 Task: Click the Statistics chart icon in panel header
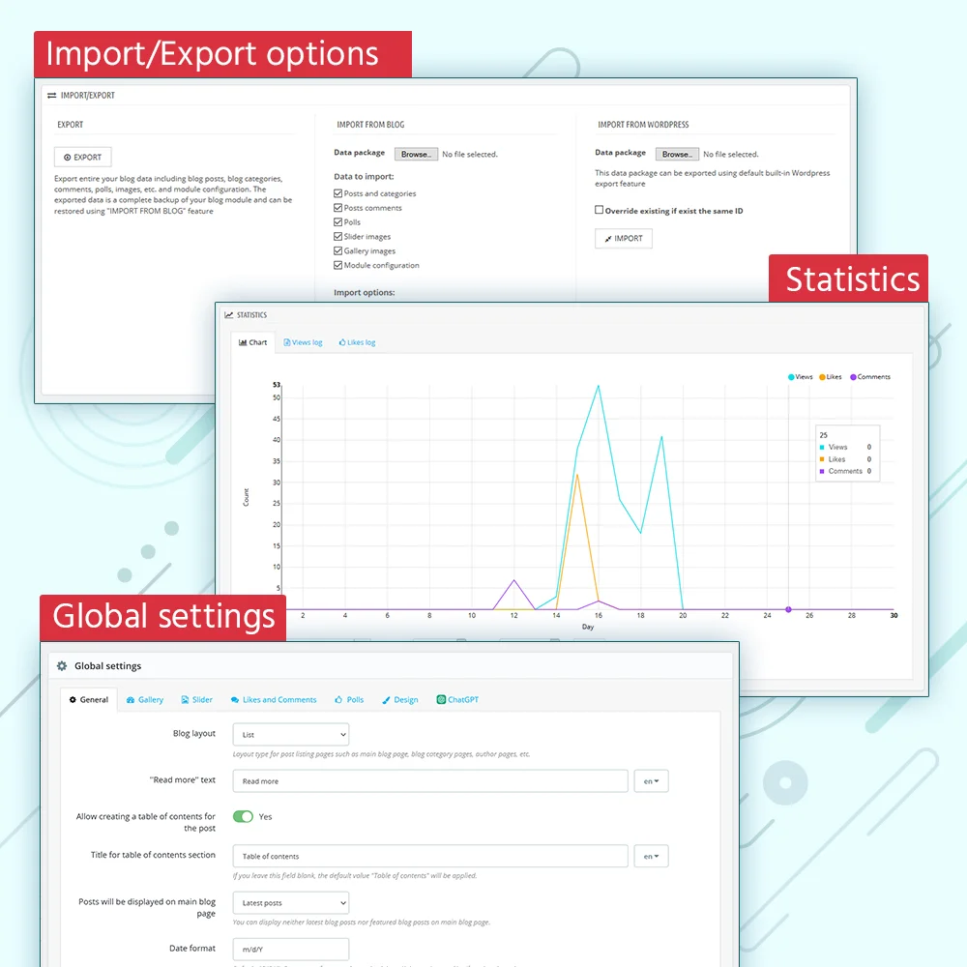coord(229,314)
